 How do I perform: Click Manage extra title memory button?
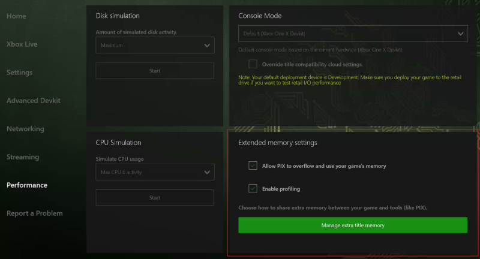[x=353, y=225]
